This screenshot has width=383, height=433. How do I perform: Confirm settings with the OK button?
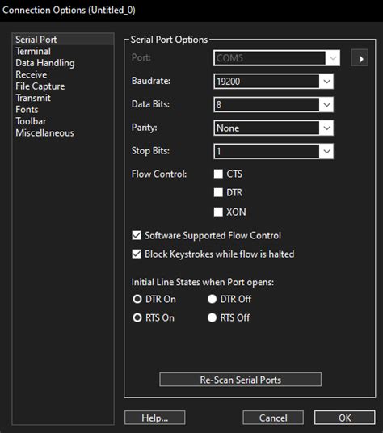pos(344,418)
